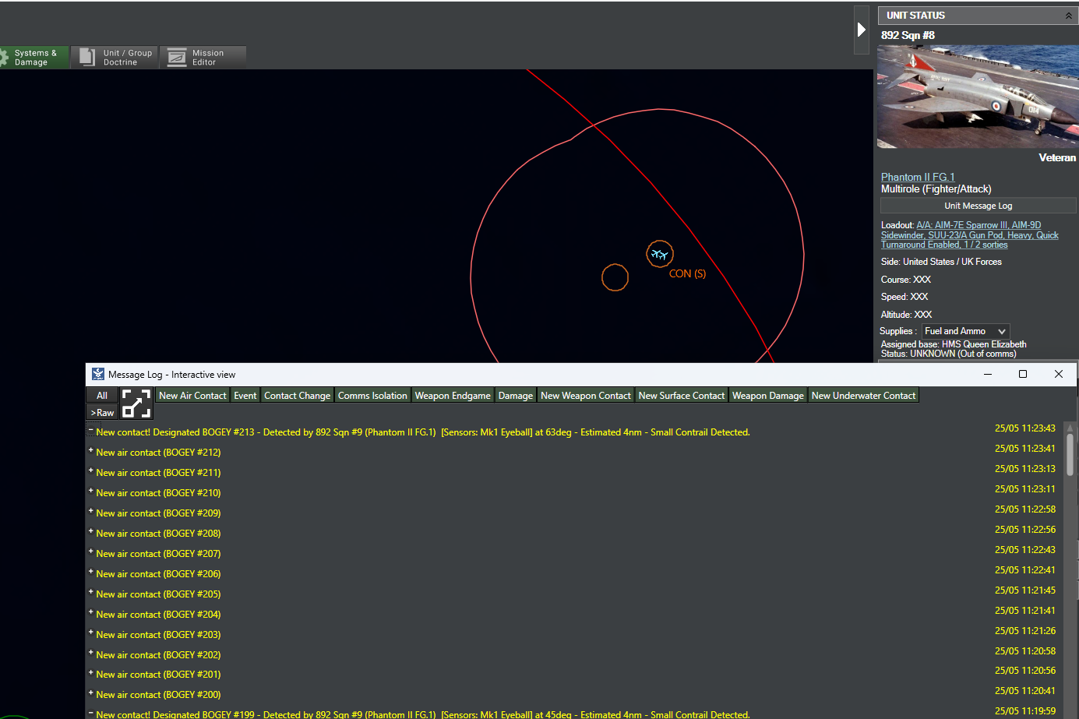The width and height of the screenshot is (1079, 719).
Task: Select the empty orange contact circle on the map
Action: coord(615,277)
